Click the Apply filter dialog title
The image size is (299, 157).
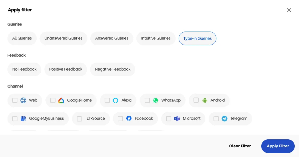pyautogui.click(x=20, y=10)
